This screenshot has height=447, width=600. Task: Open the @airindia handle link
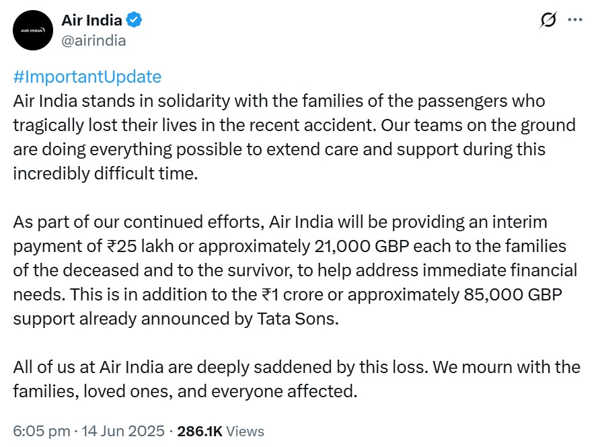tap(93, 40)
